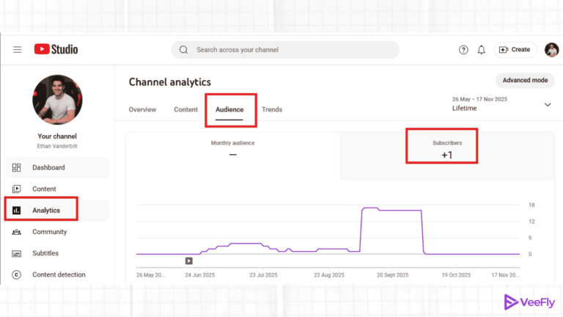The image size is (563, 317).
Task: Click the account avatar in top bar
Action: pyautogui.click(x=551, y=50)
